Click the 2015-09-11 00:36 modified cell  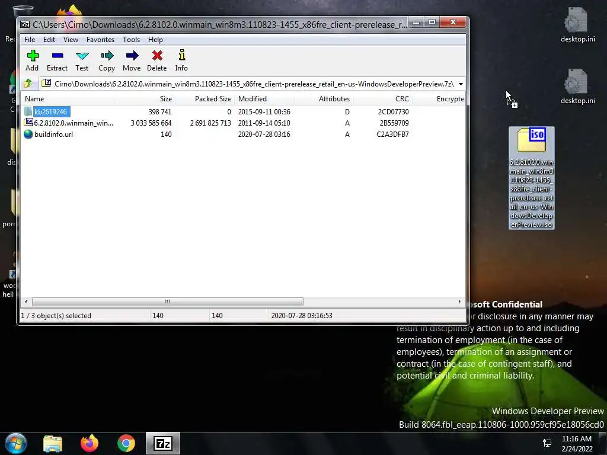(264, 112)
